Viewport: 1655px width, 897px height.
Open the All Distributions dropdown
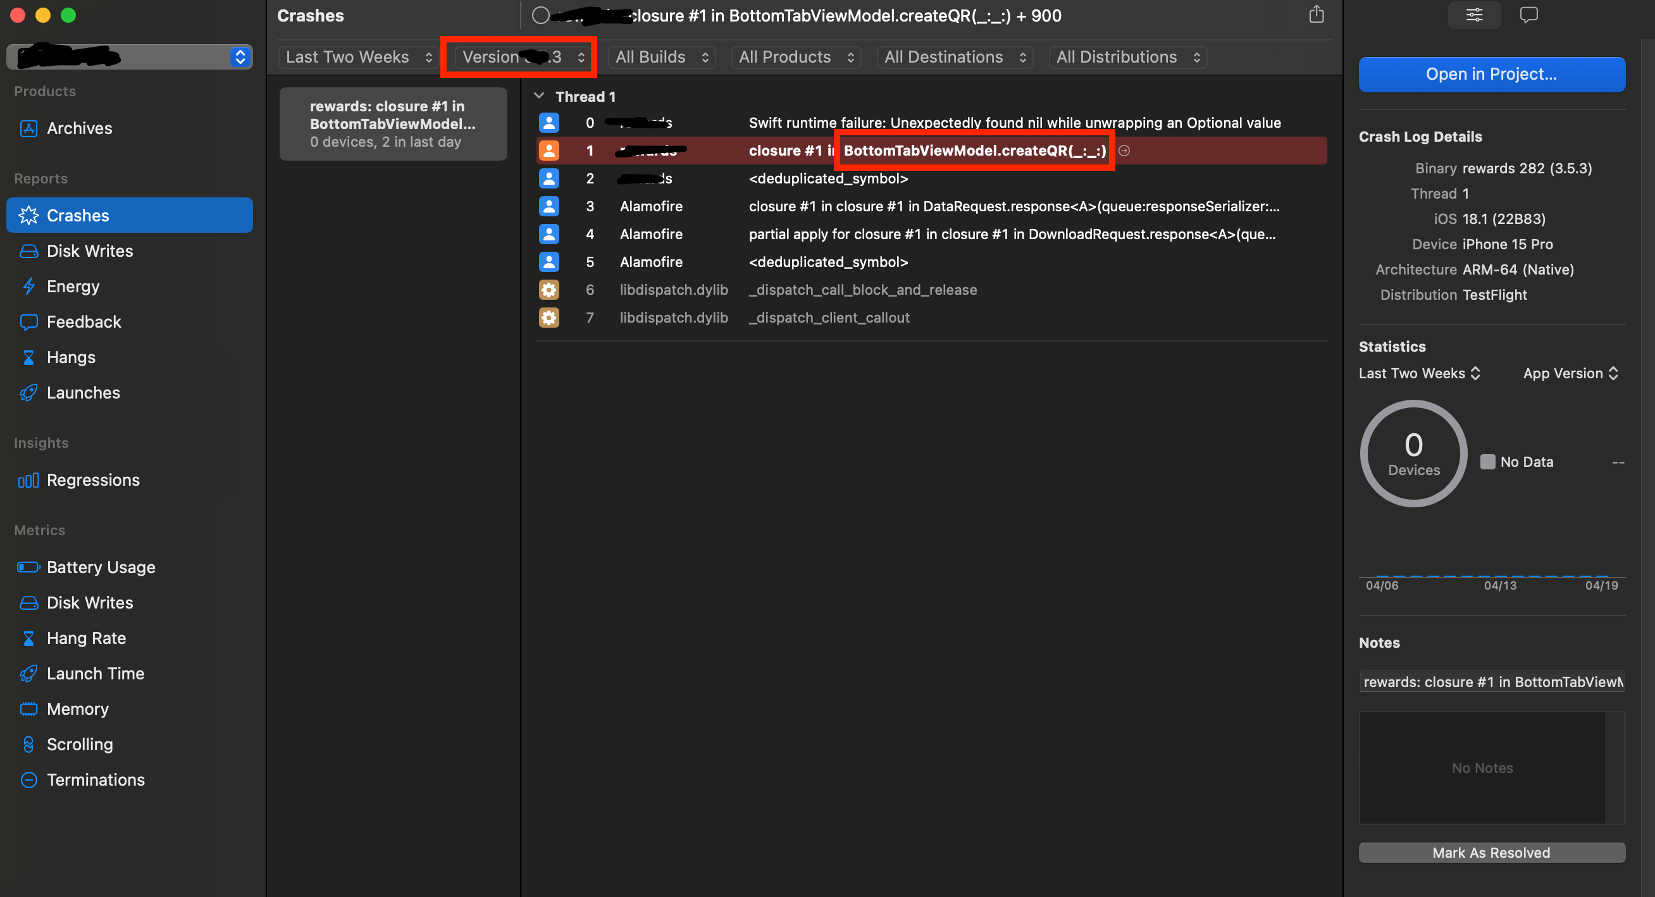tap(1127, 56)
